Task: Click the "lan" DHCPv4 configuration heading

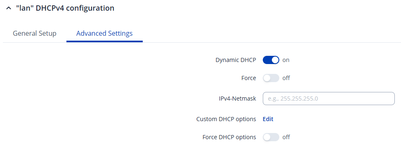Action: point(65,8)
